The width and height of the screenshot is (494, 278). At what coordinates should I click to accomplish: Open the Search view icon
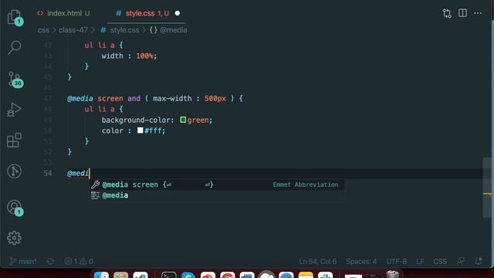click(15, 48)
